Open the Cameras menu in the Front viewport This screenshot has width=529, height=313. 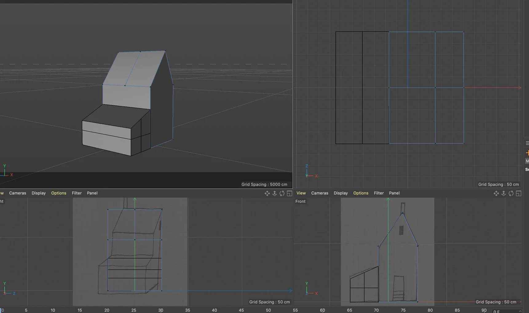[x=319, y=193]
